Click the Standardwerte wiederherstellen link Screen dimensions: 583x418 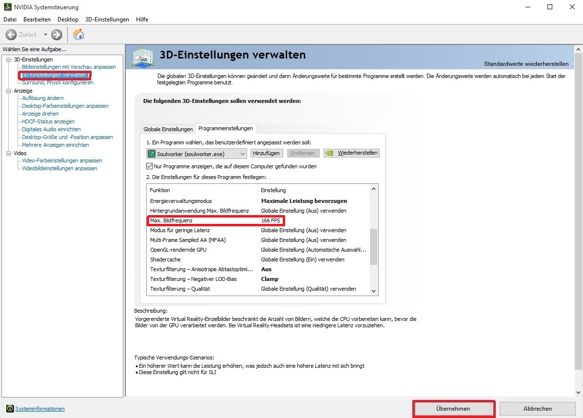pyautogui.click(x=526, y=64)
